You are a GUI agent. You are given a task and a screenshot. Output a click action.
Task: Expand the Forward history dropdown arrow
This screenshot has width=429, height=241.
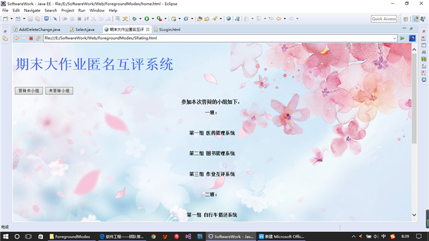297,18
